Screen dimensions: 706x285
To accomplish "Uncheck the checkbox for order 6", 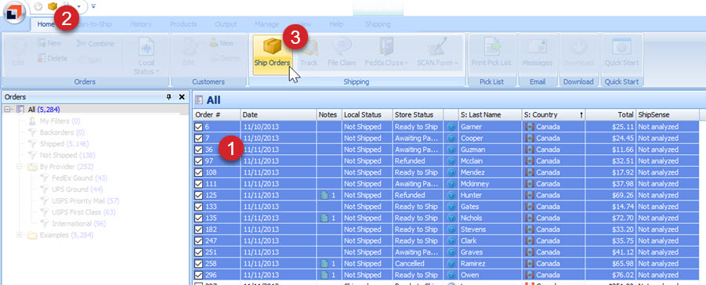I will 198,127.
